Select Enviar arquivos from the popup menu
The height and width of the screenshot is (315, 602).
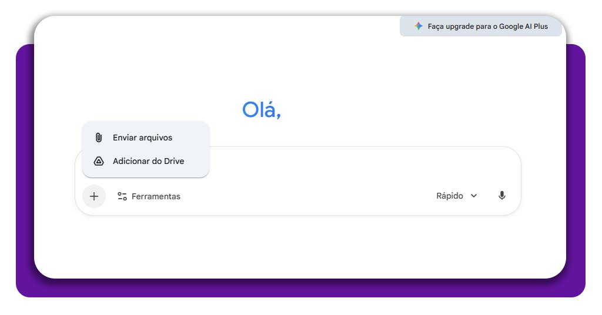click(x=142, y=138)
